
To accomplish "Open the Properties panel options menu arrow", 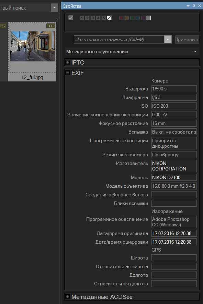I will click(x=188, y=6).
